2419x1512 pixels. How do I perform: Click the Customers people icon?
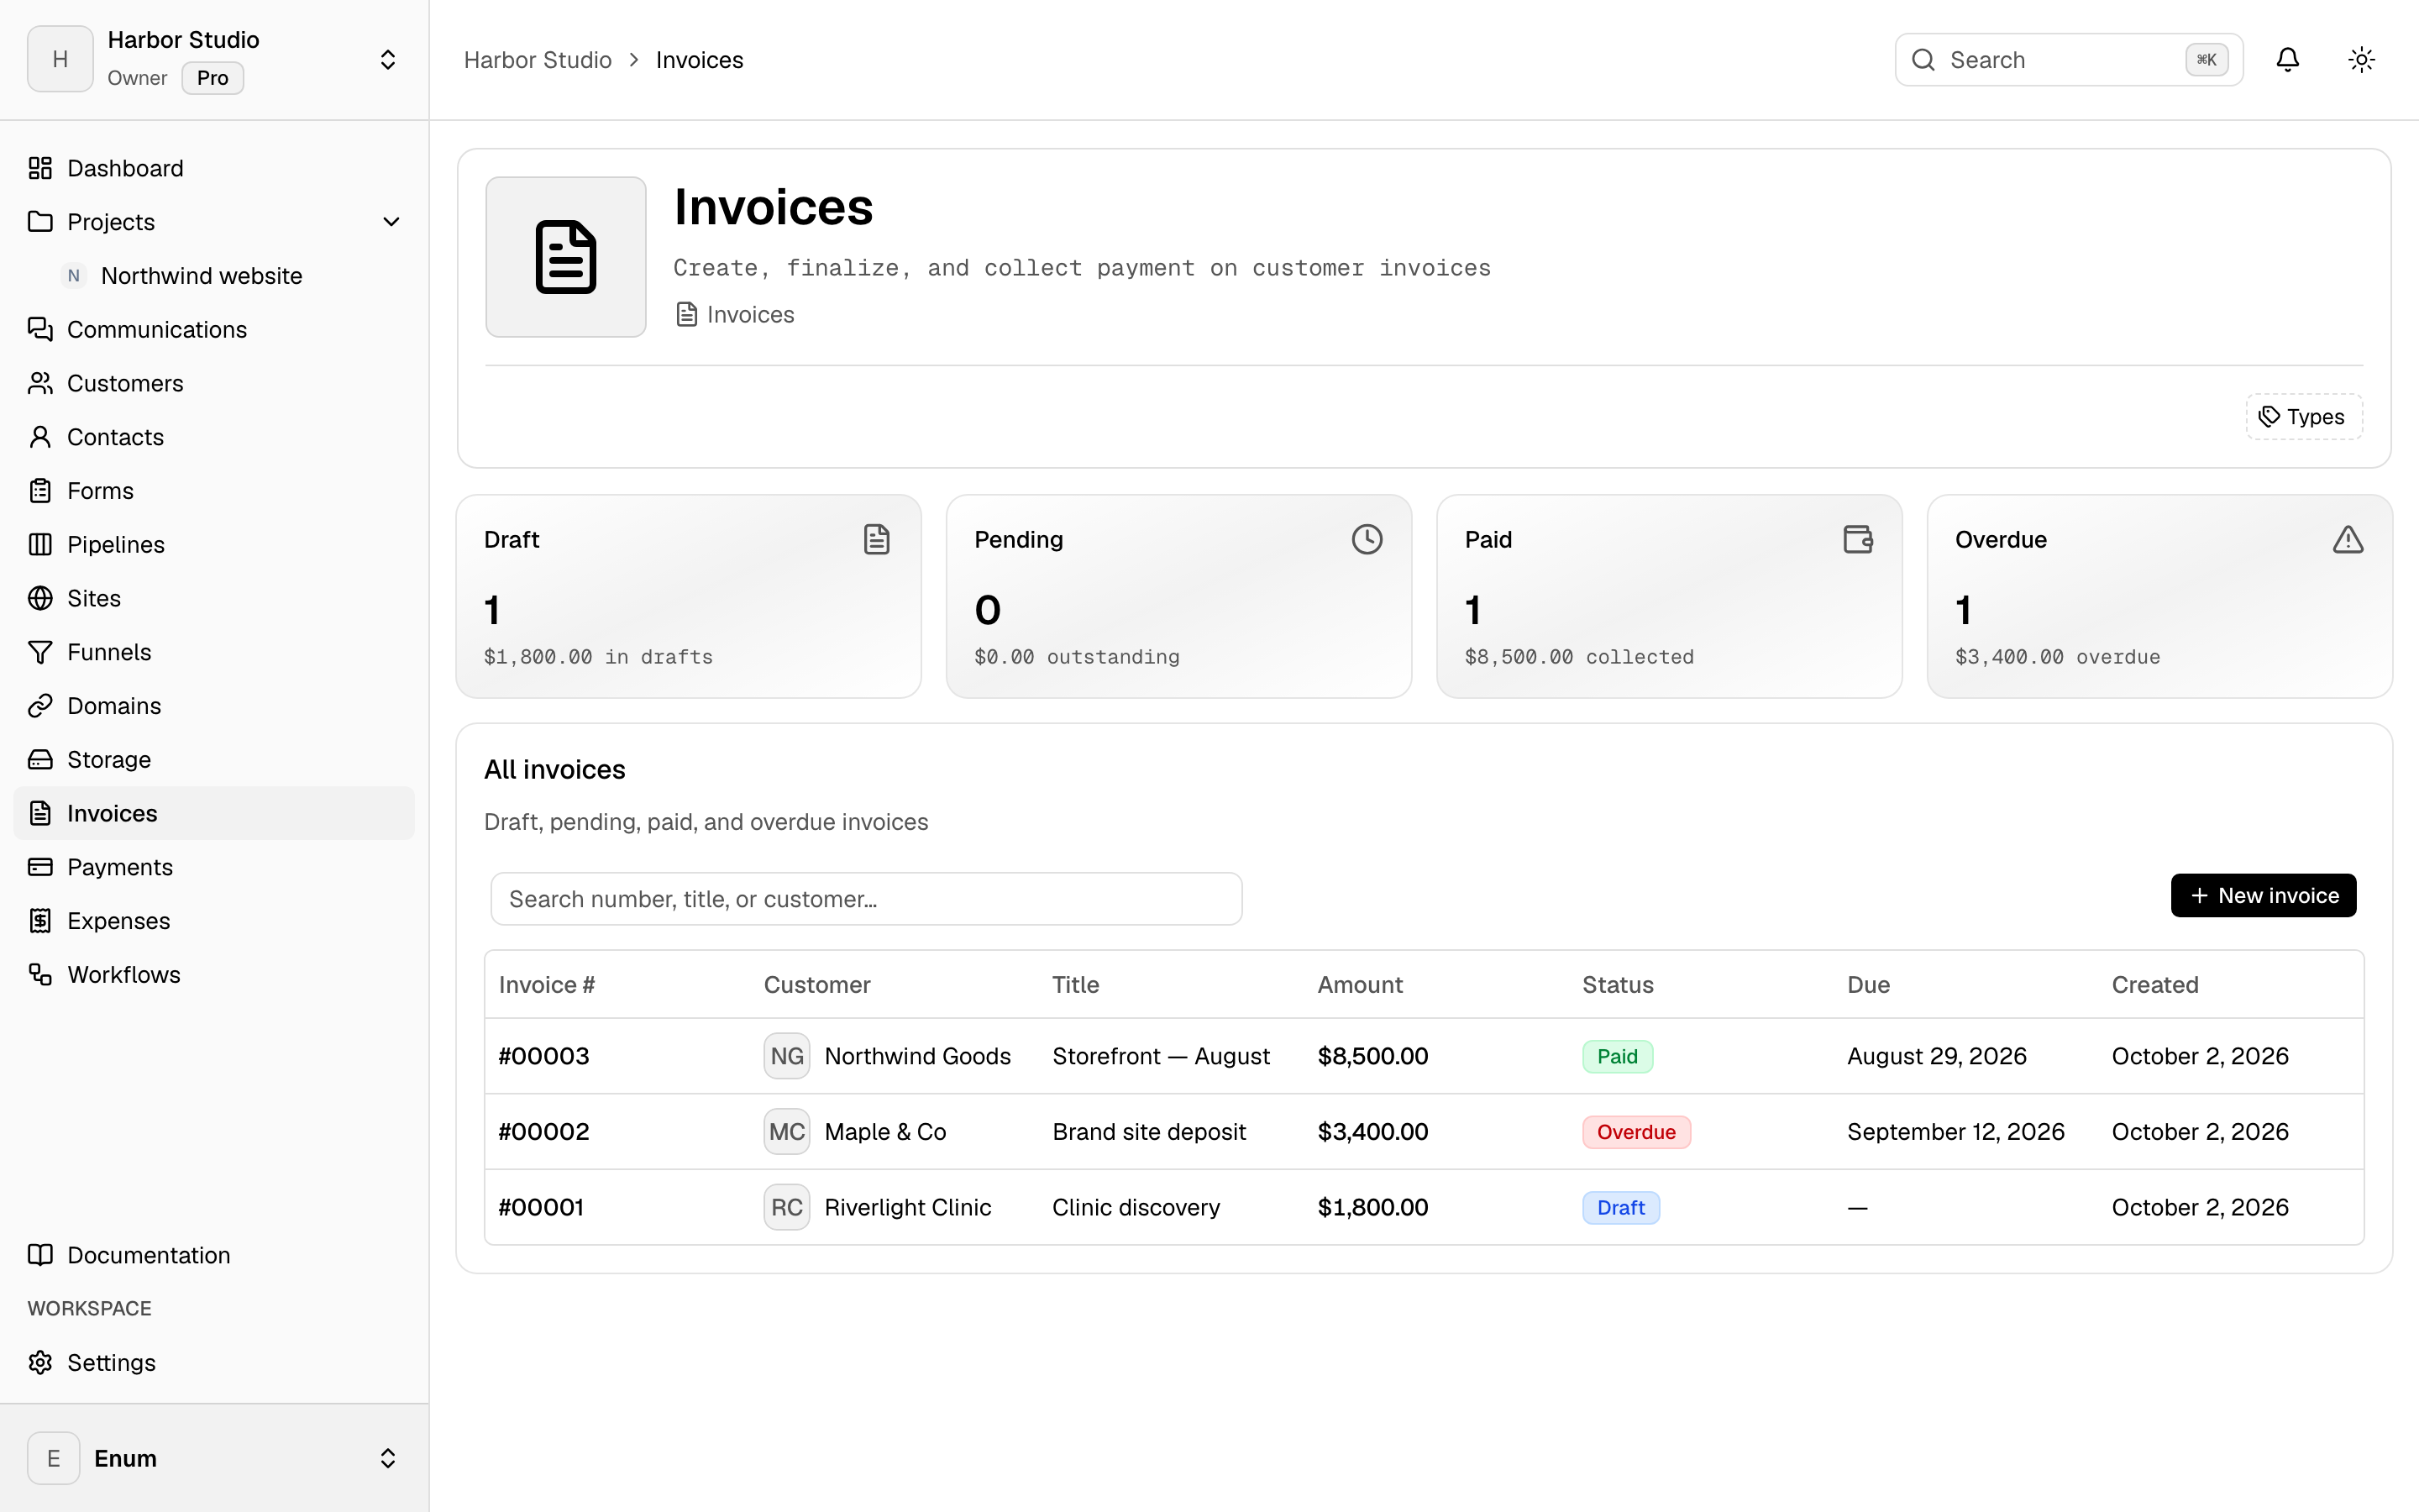pyautogui.click(x=40, y=383)
